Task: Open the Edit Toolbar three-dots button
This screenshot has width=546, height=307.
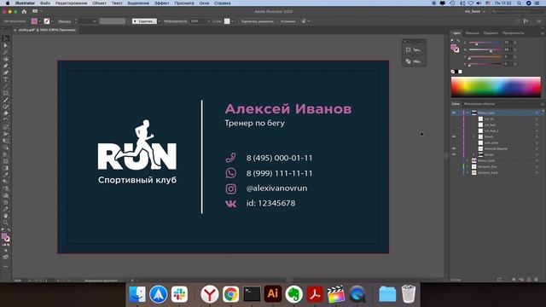Action: point(6,266)
